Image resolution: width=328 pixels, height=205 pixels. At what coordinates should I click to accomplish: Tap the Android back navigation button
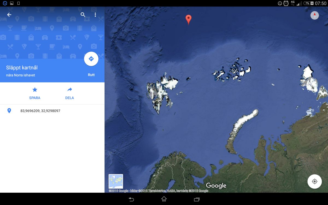(131, 199)
